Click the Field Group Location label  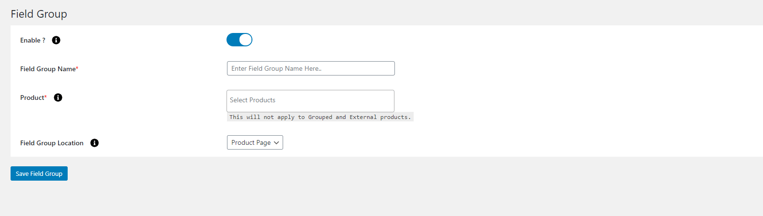pos(52,143)
